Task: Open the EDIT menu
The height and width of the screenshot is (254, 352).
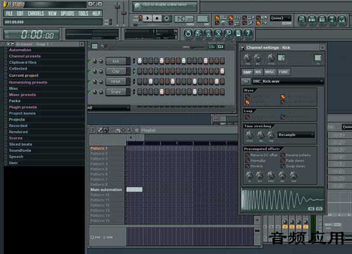Action: pyautogui.click(x=20, y=13)
